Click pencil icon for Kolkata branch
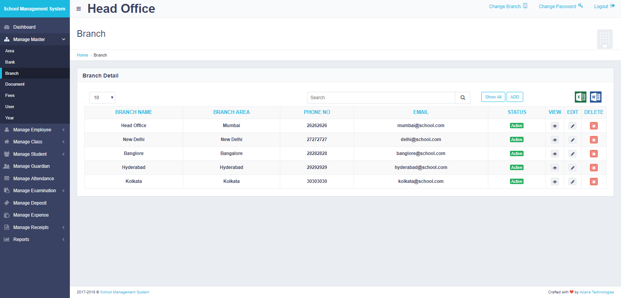 [572, 182]
